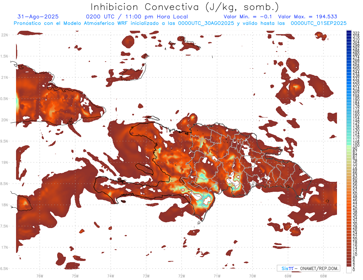Image resolution: width=363 pixels, height=280 pixels.
Task: Click the white 0 swatch at color scale bottom
Action: [x=349, y=270]
